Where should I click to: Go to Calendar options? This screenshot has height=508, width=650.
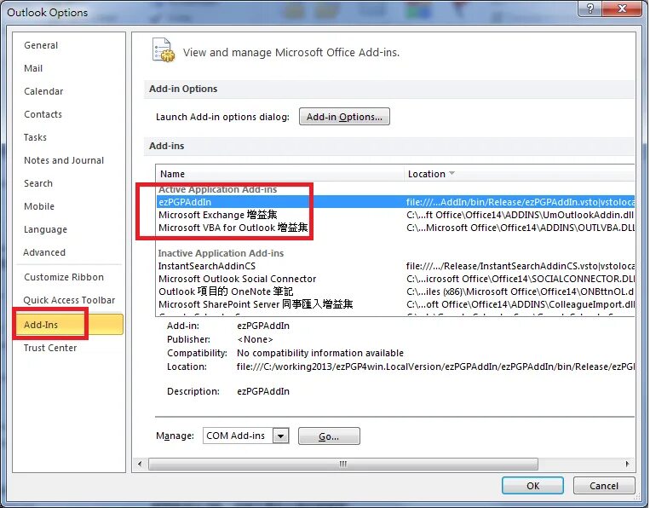point(43,91)
